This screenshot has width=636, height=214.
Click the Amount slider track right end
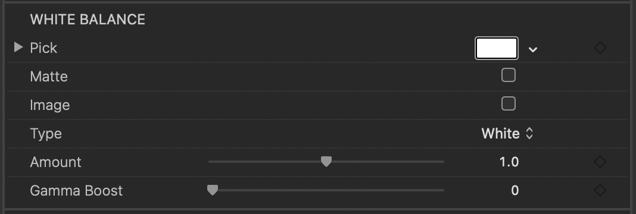pyautogui.click(x=442, y=162)
